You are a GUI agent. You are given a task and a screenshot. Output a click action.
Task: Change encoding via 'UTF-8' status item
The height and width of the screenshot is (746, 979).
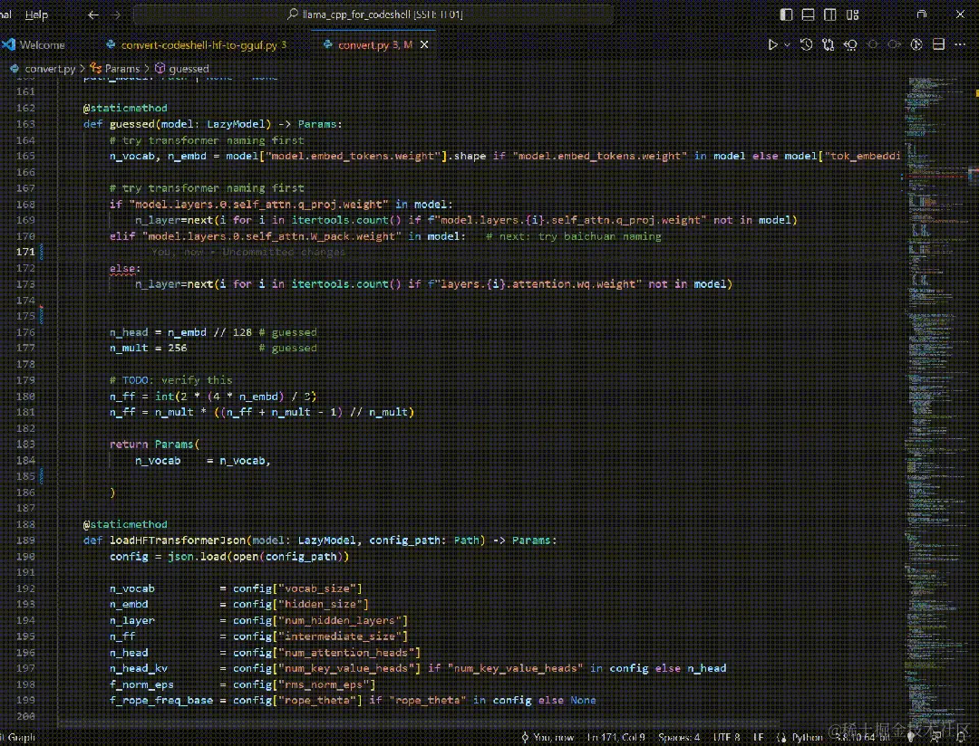pos(726,737)
